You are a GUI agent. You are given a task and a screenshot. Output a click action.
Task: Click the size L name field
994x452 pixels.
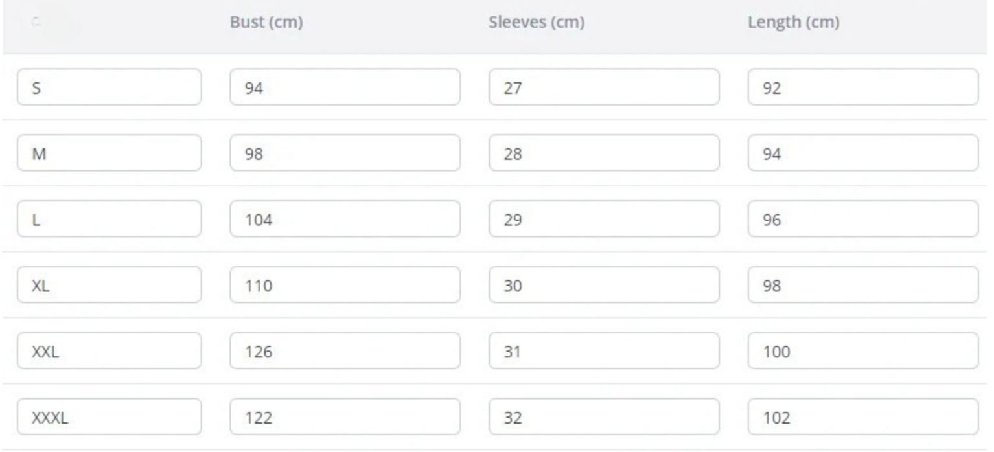pos(109,220)
